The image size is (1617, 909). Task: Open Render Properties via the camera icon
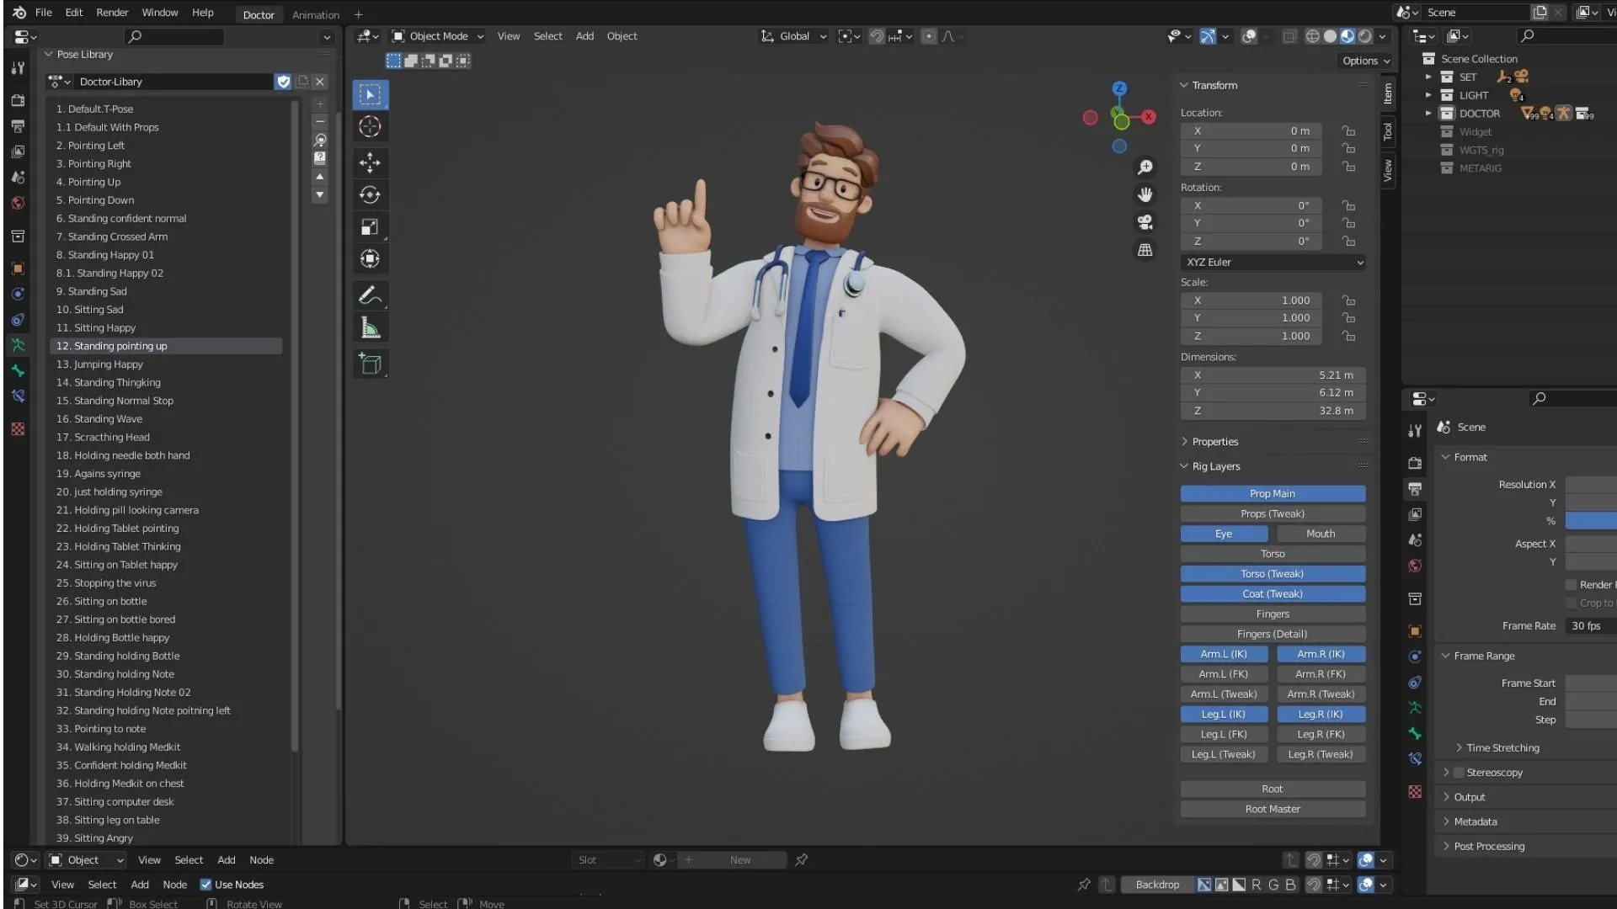coord(1415,464)
